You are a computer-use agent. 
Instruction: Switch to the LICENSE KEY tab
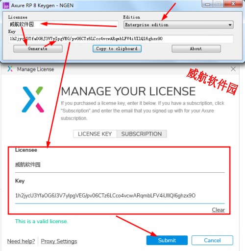click(95, 134)
